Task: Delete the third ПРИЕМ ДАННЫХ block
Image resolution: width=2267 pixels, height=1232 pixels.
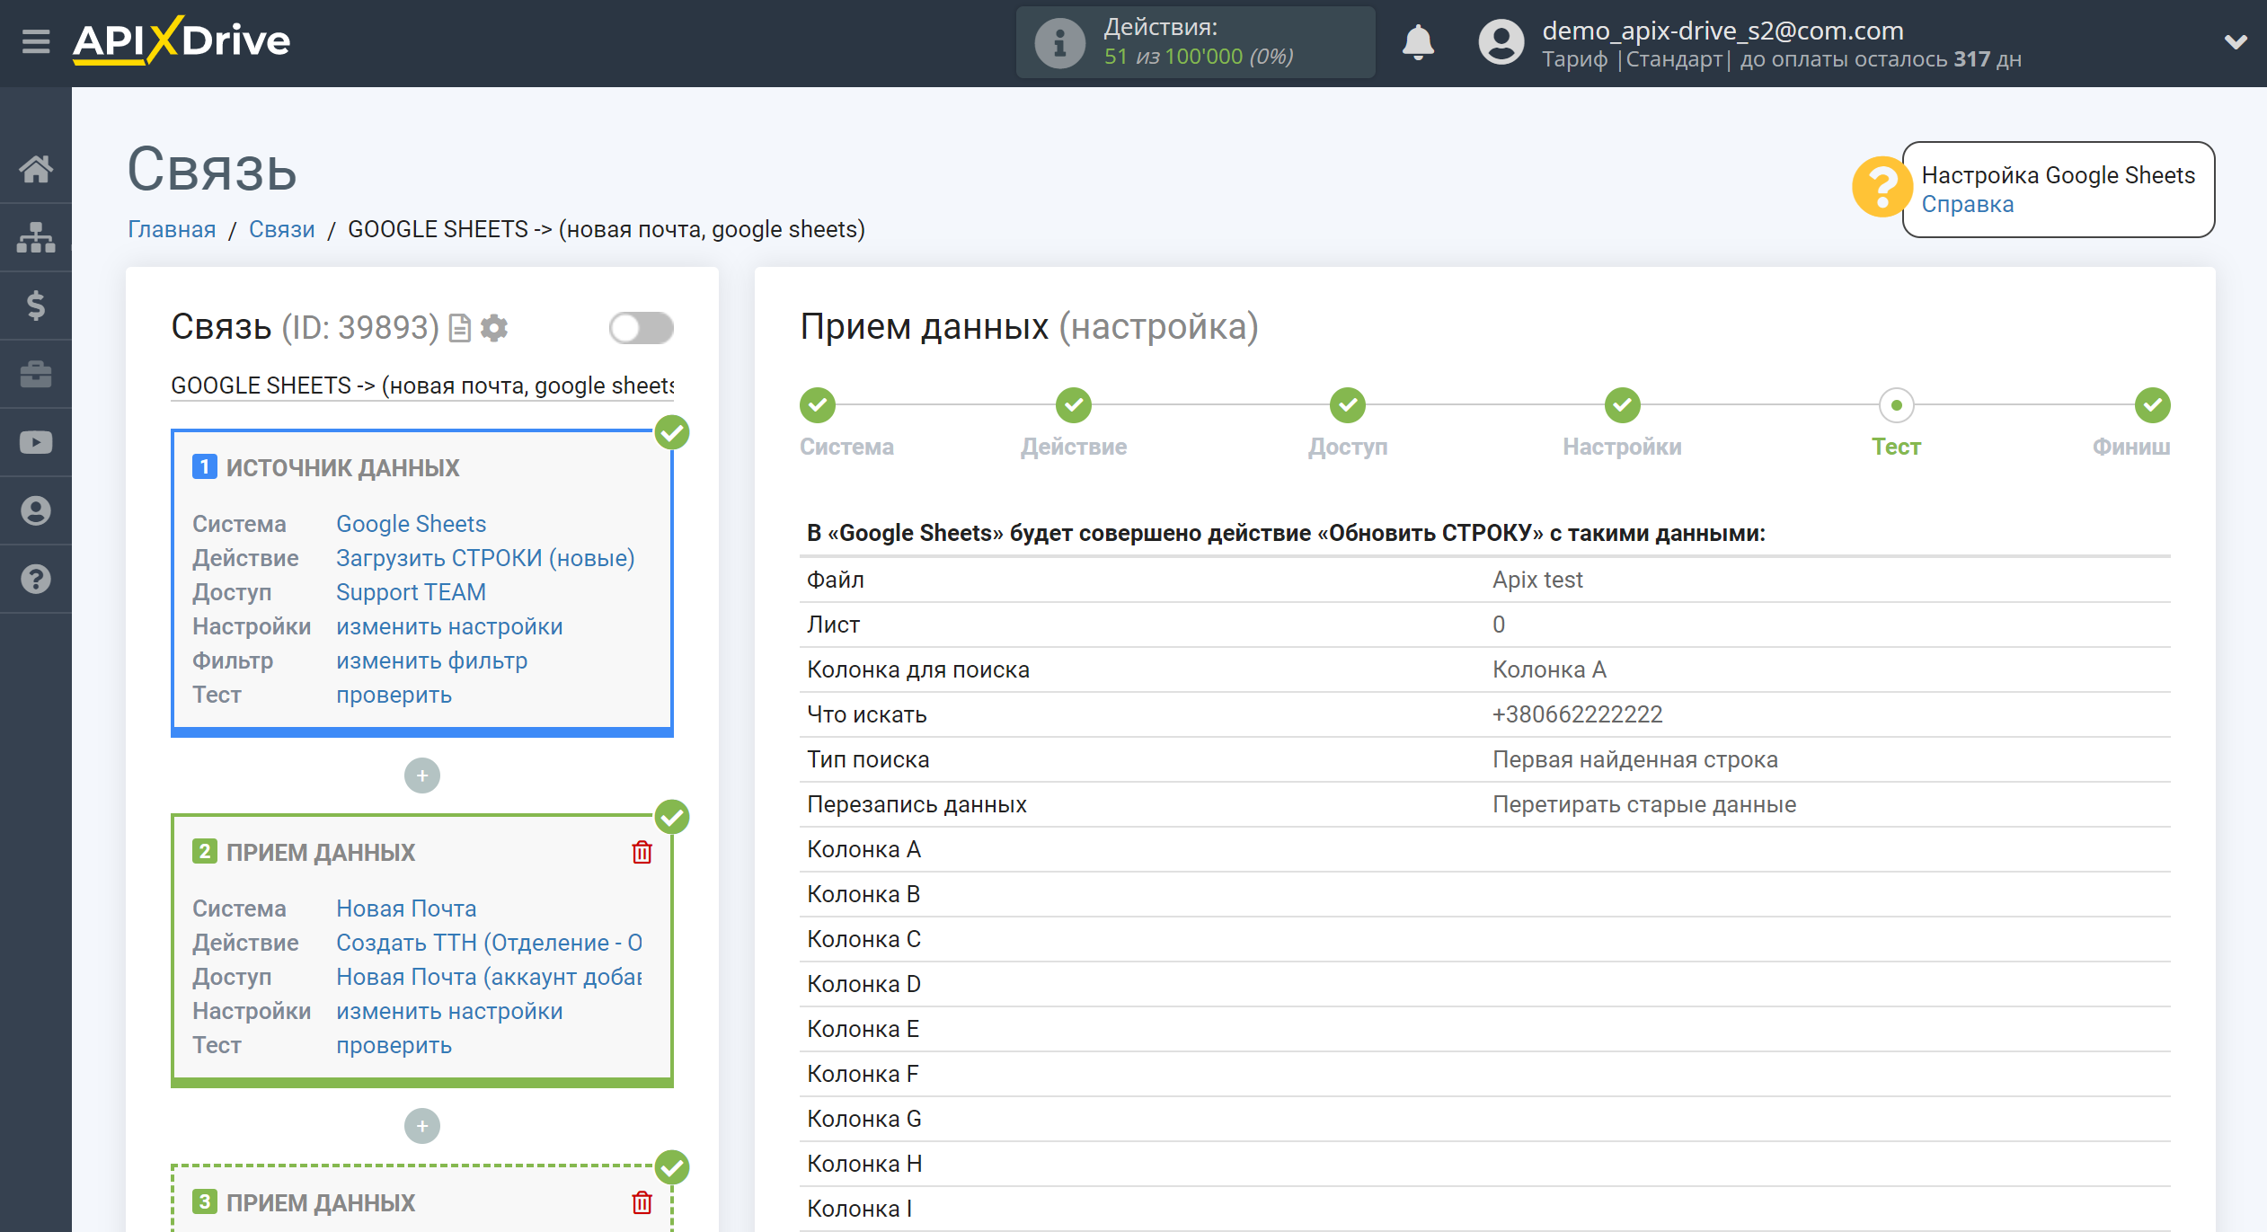Action: [x=642, y=1202]
